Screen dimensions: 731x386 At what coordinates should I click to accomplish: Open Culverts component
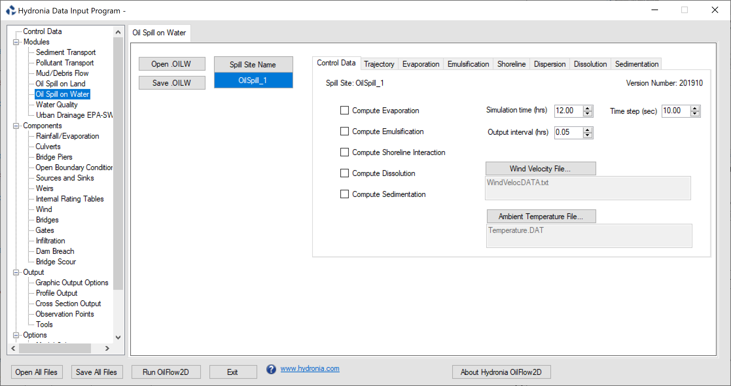pos(48,147)
